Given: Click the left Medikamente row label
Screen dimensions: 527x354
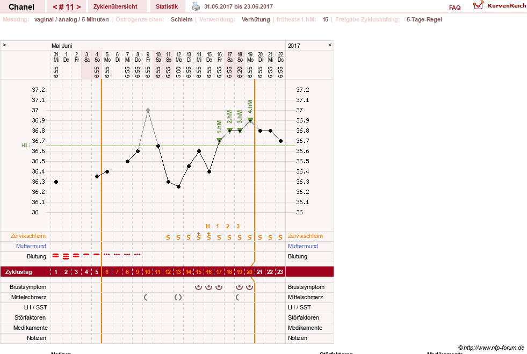Looking at the screenshot, I should (x=31, y=328).
